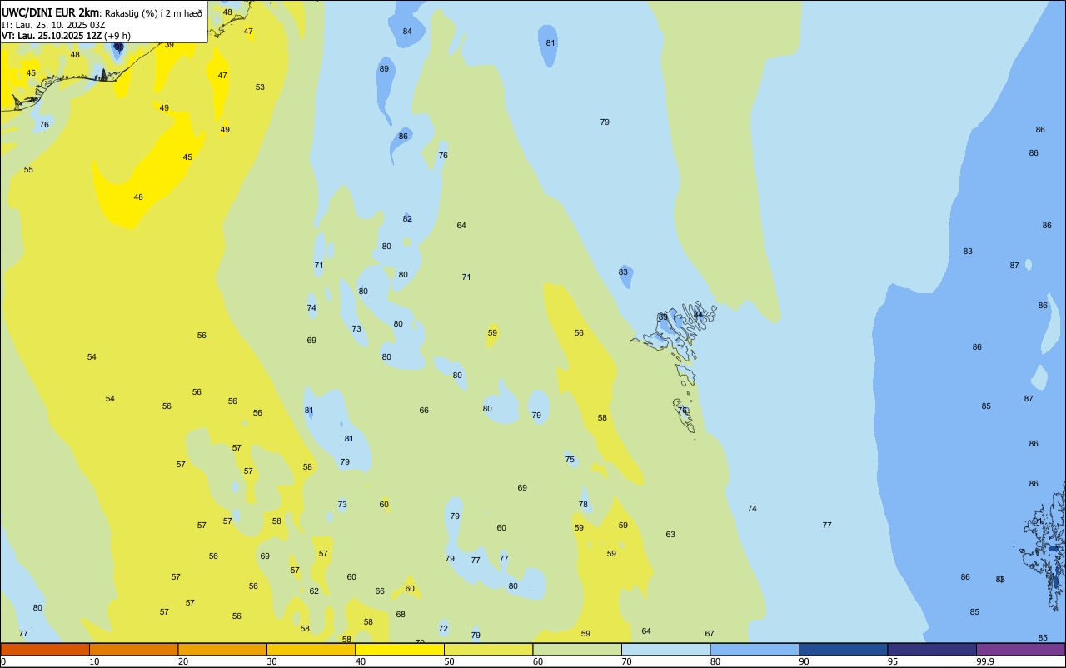This screenshot has width=1066, height=668.
Task: Click the map value '67'
Action: click(x=710, y=634)
